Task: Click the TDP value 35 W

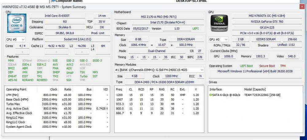Action: click(102, 22)
